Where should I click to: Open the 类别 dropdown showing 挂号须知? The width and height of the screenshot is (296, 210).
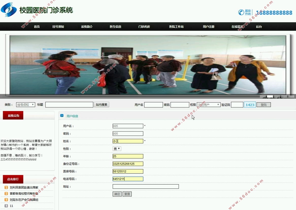[26, 105]
